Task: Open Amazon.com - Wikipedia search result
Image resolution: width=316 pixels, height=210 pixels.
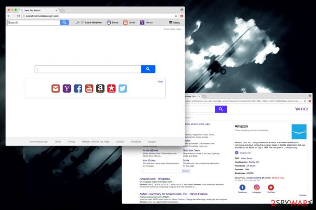Action: coord(155,179)
